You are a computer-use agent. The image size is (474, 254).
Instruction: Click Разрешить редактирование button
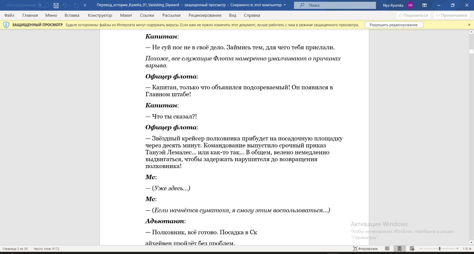tap(394, 25)
